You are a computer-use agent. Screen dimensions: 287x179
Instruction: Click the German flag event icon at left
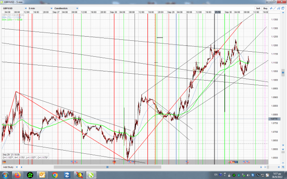click(x=4, y=162)
